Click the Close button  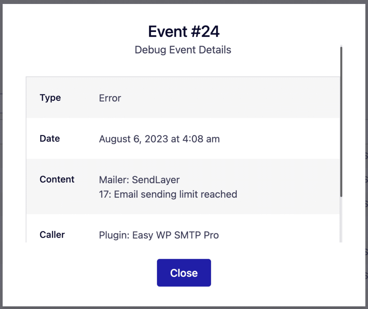pos(184,272)
